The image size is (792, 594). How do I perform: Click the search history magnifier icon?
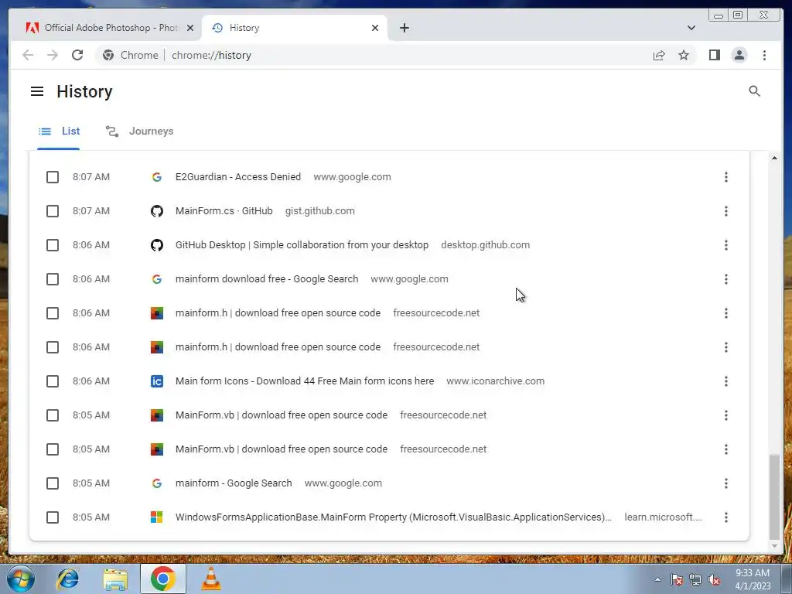coord(754,91)
